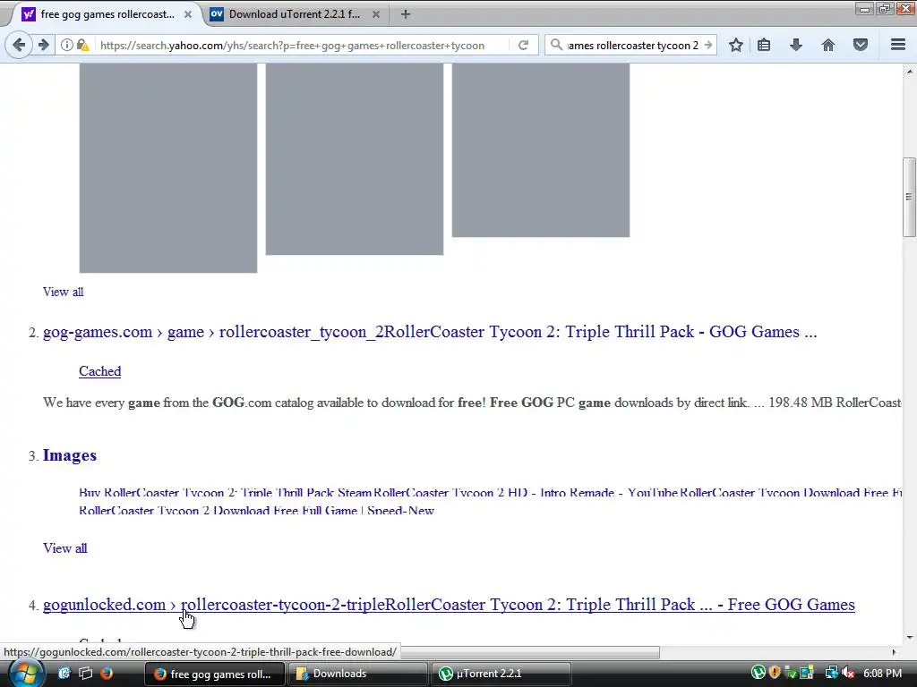Open the middle gray image thumbnail
The height and width of the screenshot is (687, 917).
pyautogui.click(x=355, y=159)
